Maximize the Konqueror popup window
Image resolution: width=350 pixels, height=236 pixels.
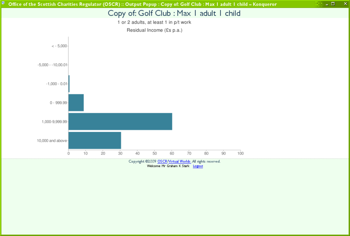point(333,4)
